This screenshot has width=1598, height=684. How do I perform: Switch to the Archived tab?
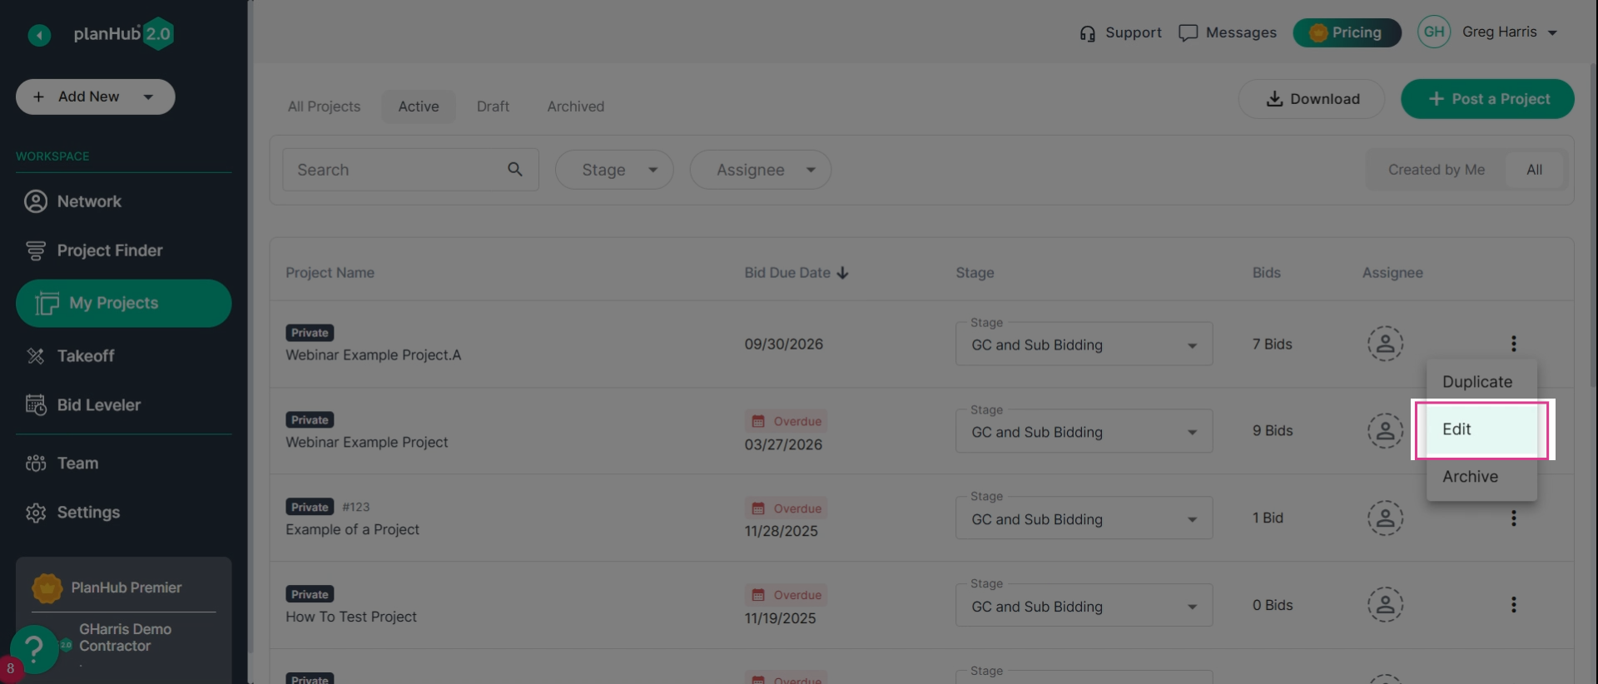point(576,107)
